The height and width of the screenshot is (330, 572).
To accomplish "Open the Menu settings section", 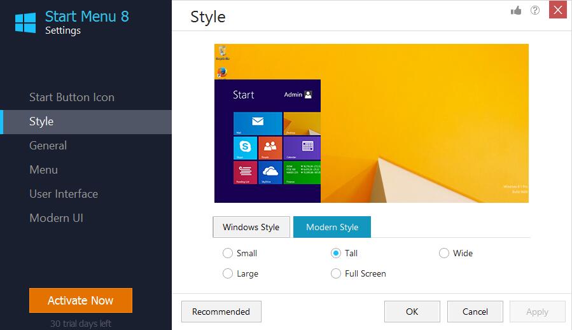I will tap(86, 170).
